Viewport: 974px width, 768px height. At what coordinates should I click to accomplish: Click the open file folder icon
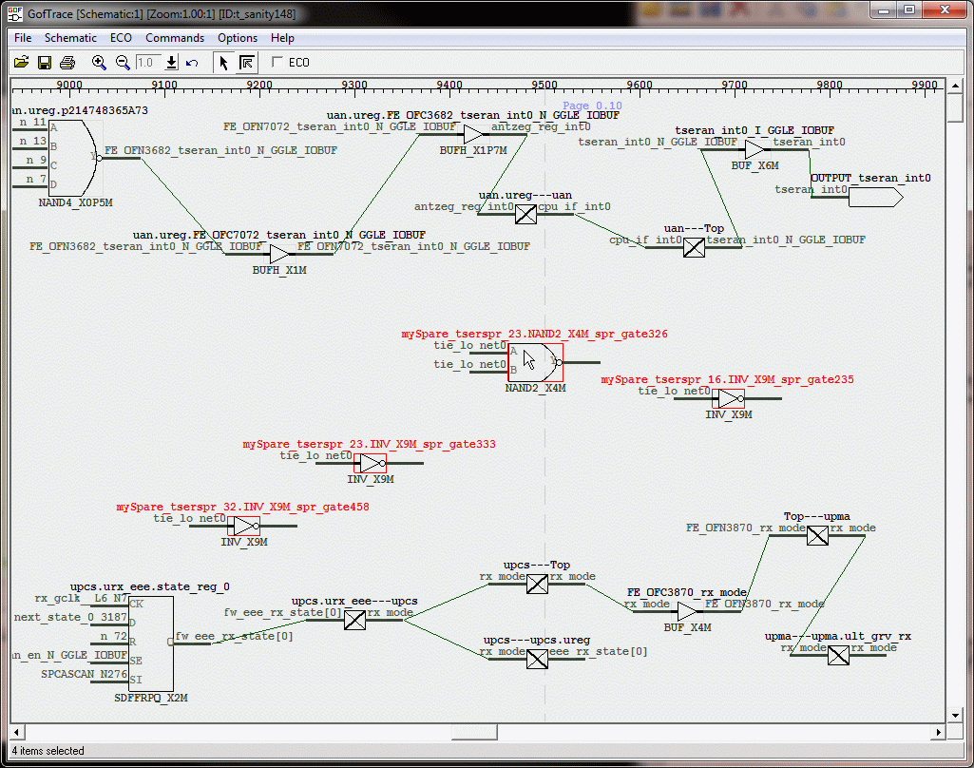[21, 63]
